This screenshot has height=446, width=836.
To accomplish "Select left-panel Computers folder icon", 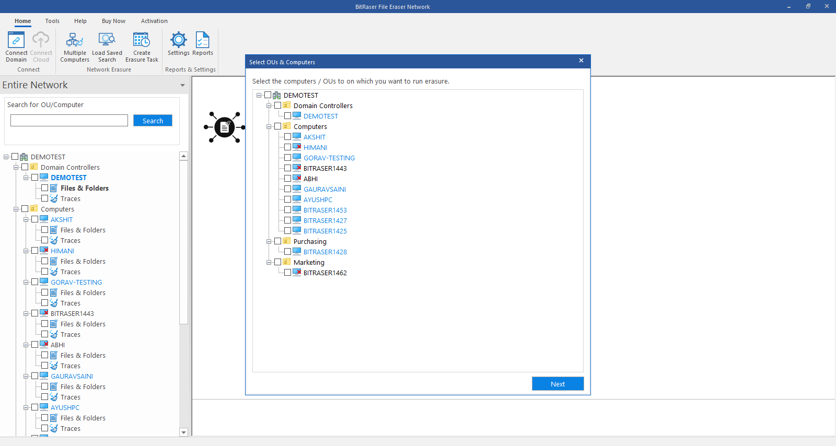I will click(x=34, y=208).
